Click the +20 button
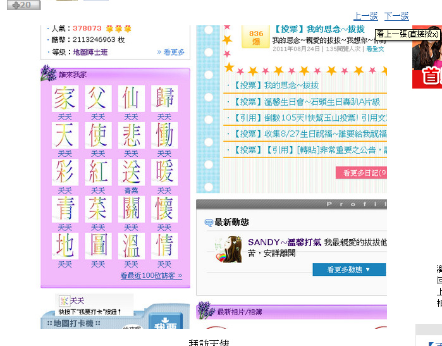The width and height of the screenshot is (442, 346). tap(23, 5)
